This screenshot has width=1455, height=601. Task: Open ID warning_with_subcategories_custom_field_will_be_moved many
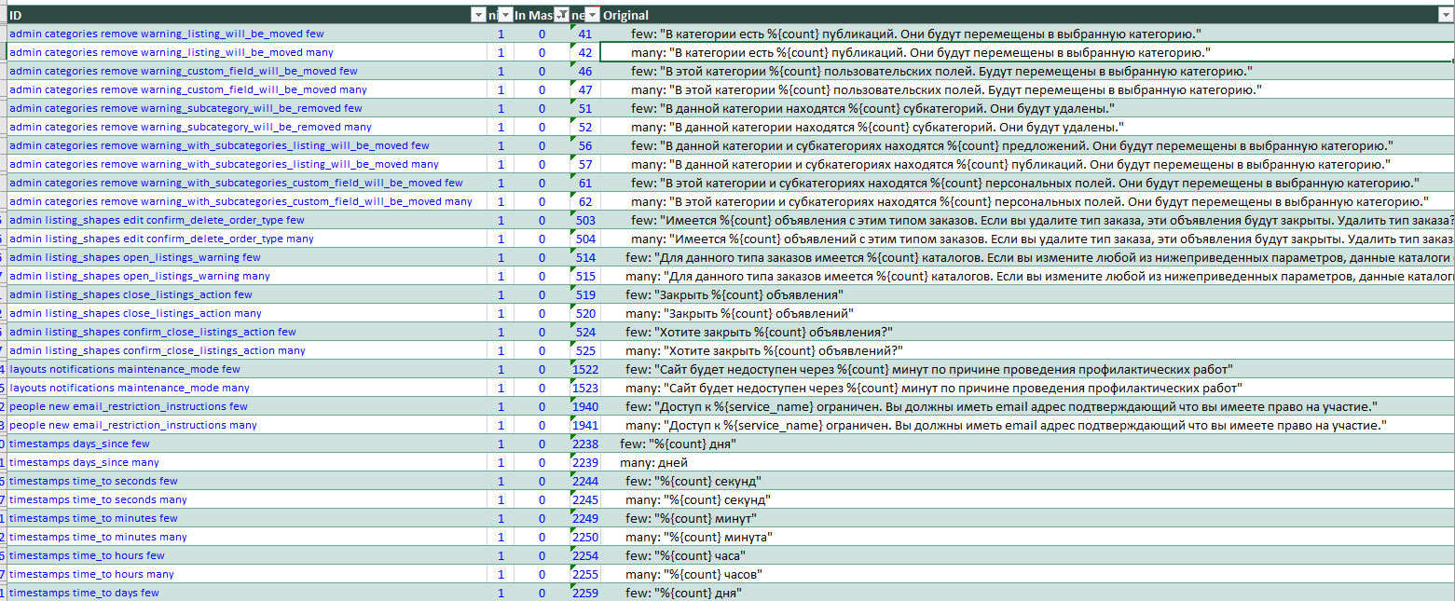(x=240, y=201)
